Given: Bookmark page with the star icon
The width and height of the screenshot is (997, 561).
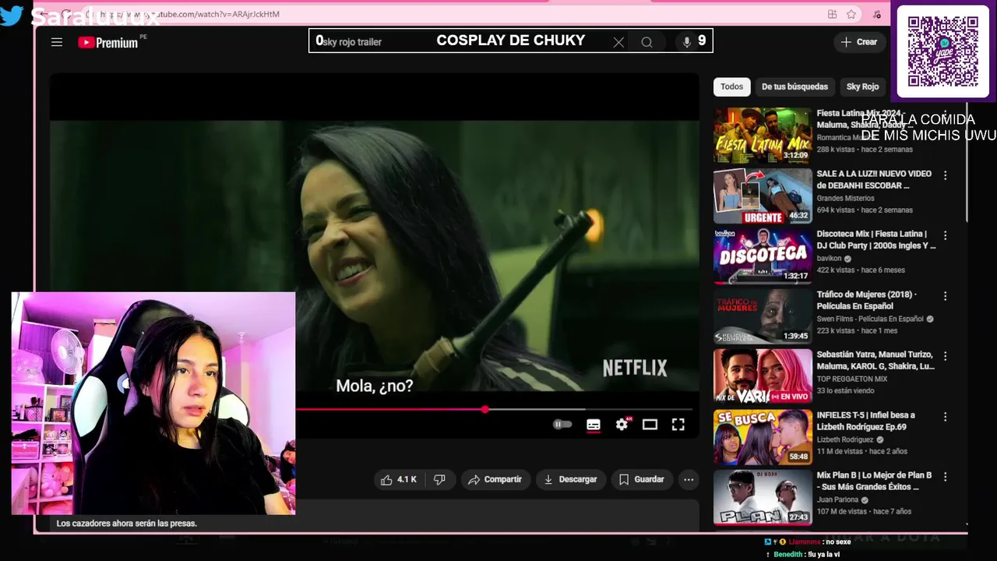Looking at the screenshot, I should click(851, 14).
